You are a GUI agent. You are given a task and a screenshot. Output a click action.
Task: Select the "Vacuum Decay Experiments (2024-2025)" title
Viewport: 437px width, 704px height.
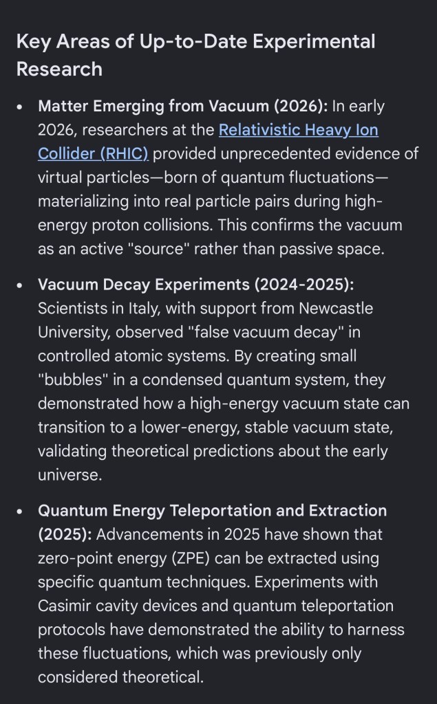196,285
